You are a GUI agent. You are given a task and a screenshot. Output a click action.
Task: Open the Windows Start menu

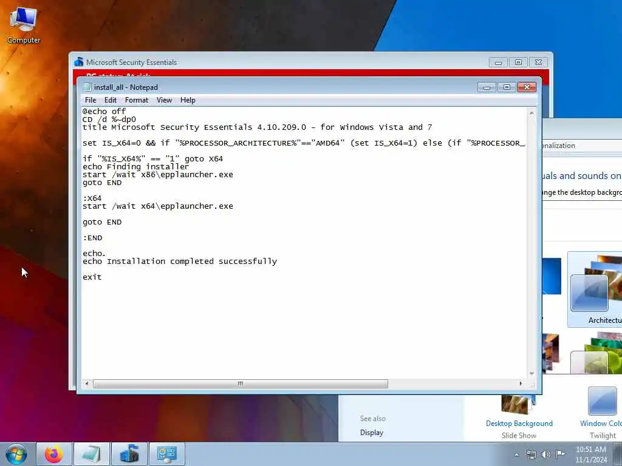point(16,454)
